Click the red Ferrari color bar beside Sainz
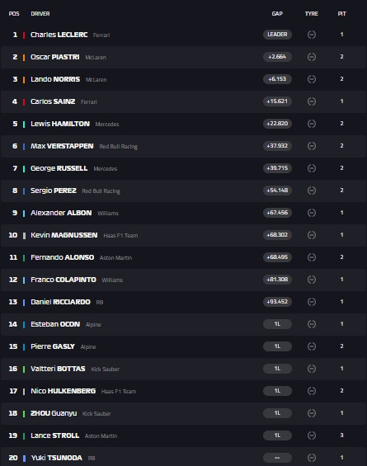 [x=24, y=102]
